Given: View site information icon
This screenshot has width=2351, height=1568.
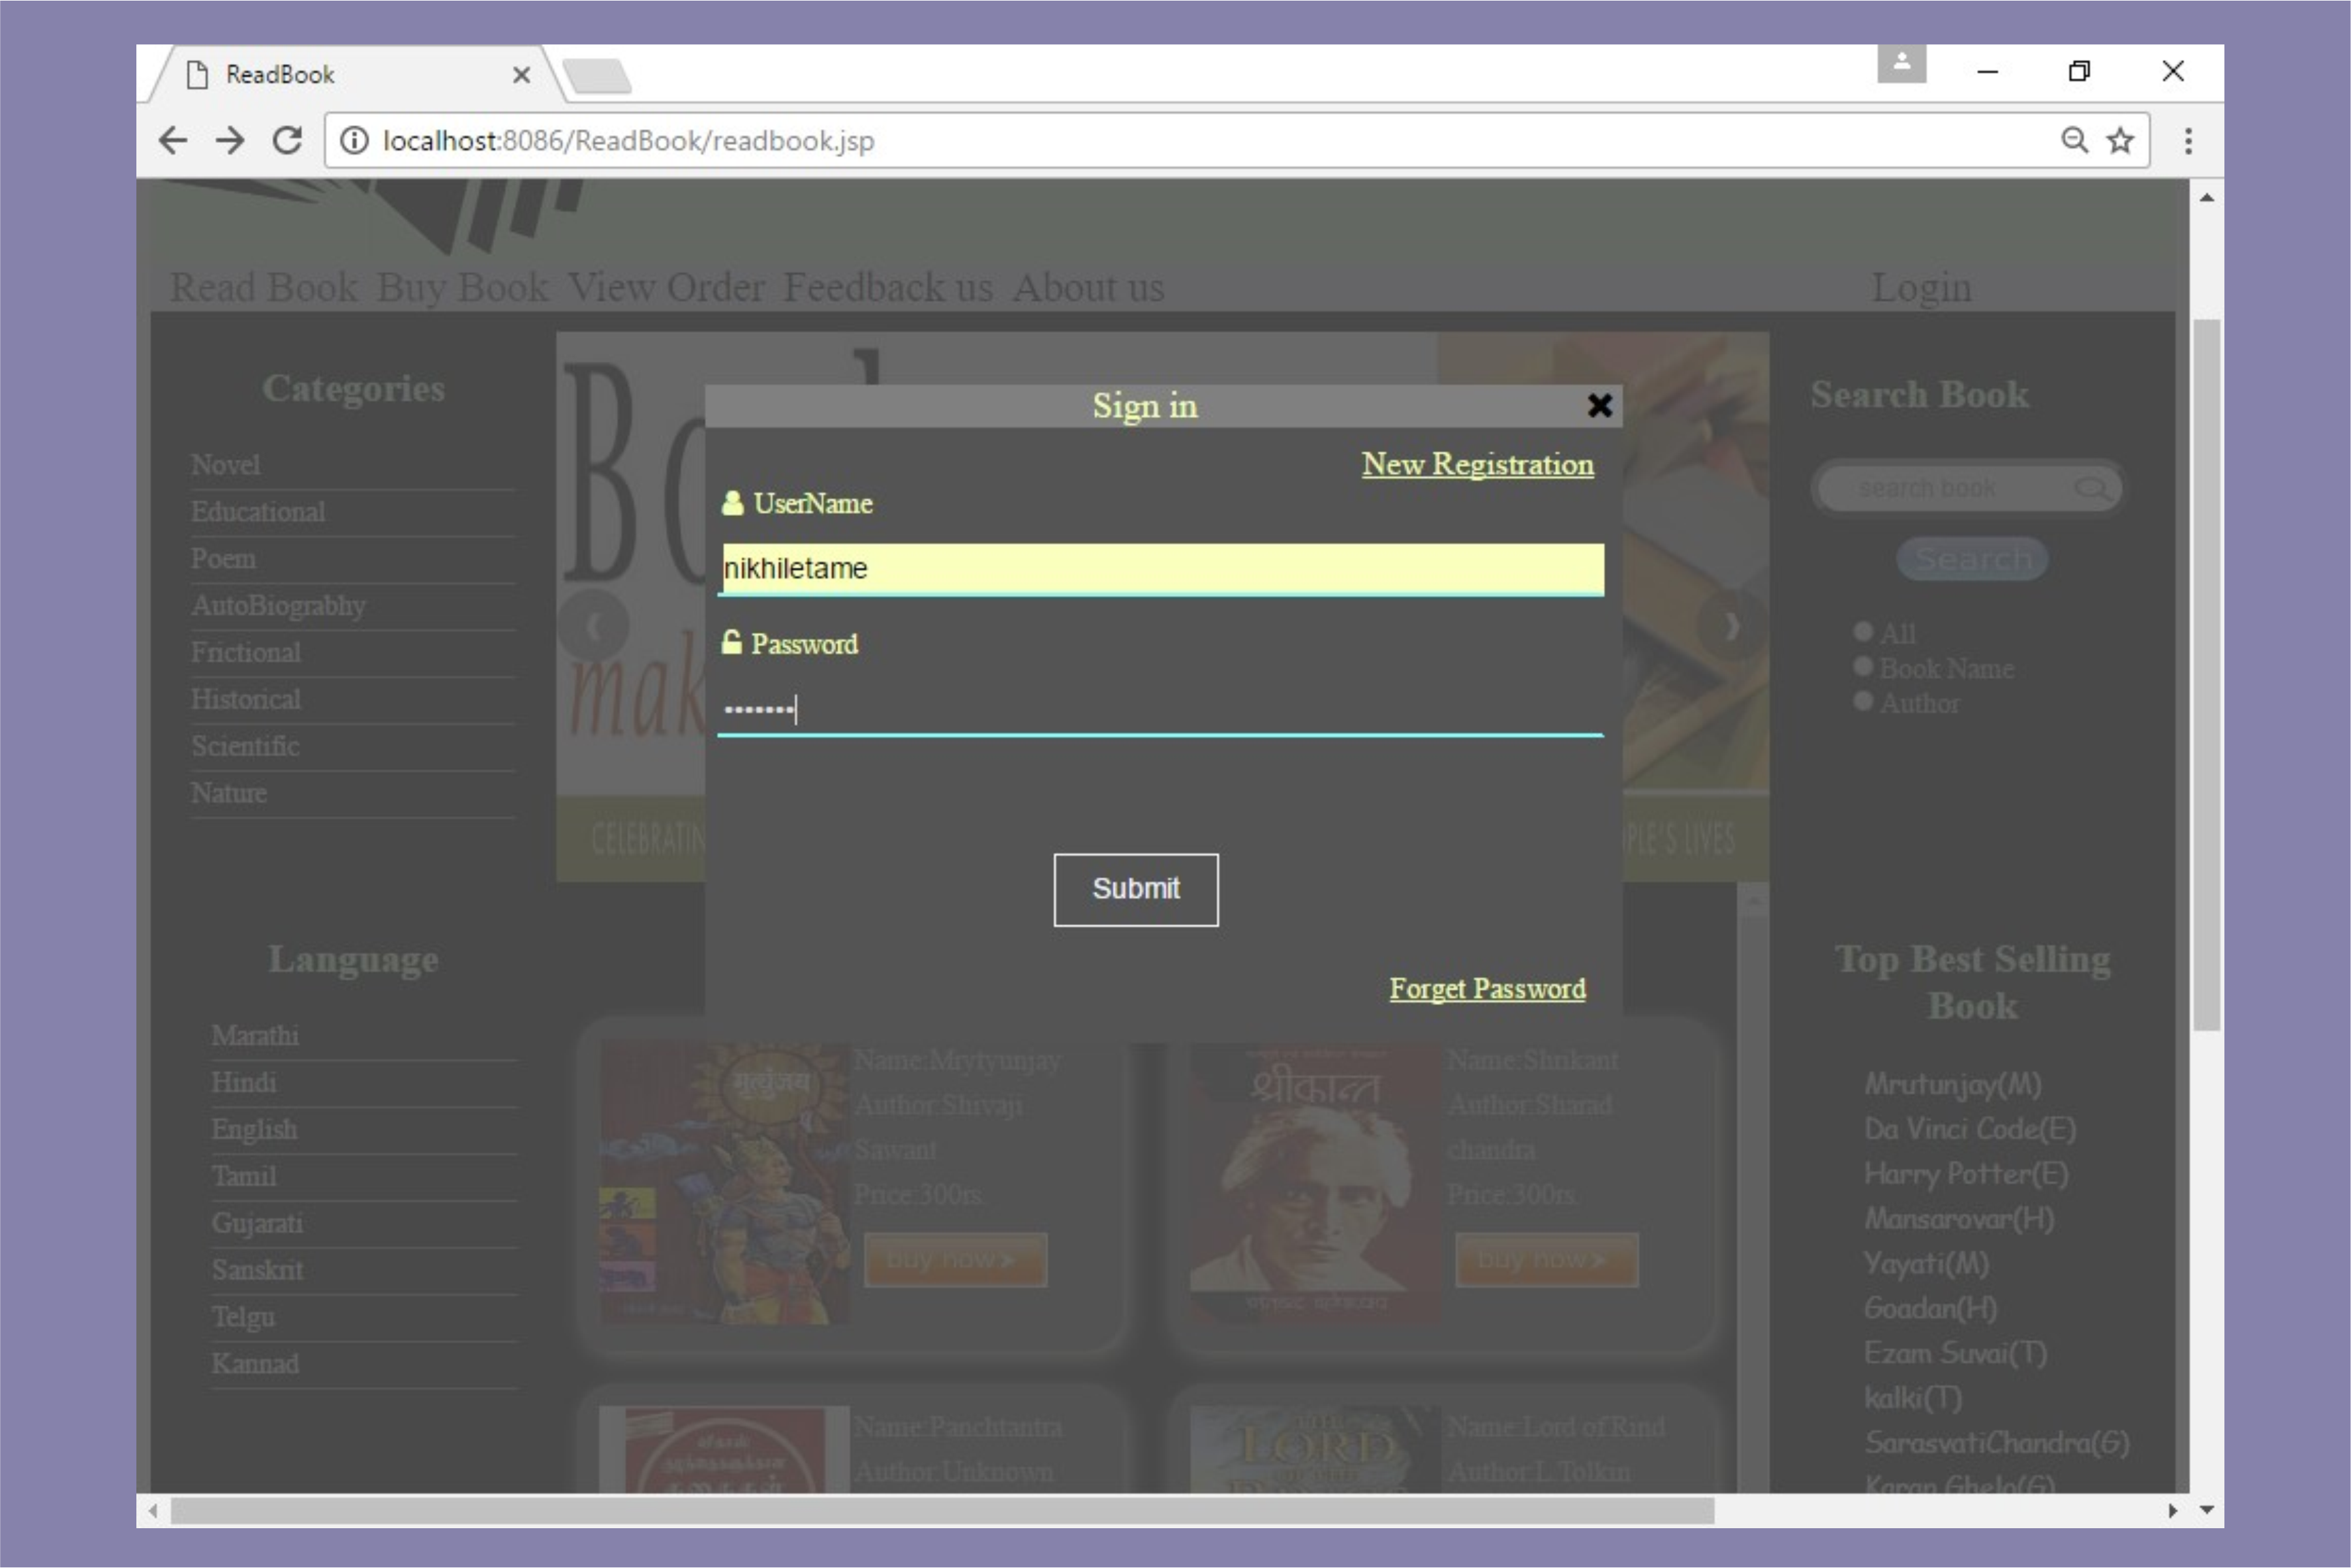Looking at the screenshot, I should click(x=354, y=140).
